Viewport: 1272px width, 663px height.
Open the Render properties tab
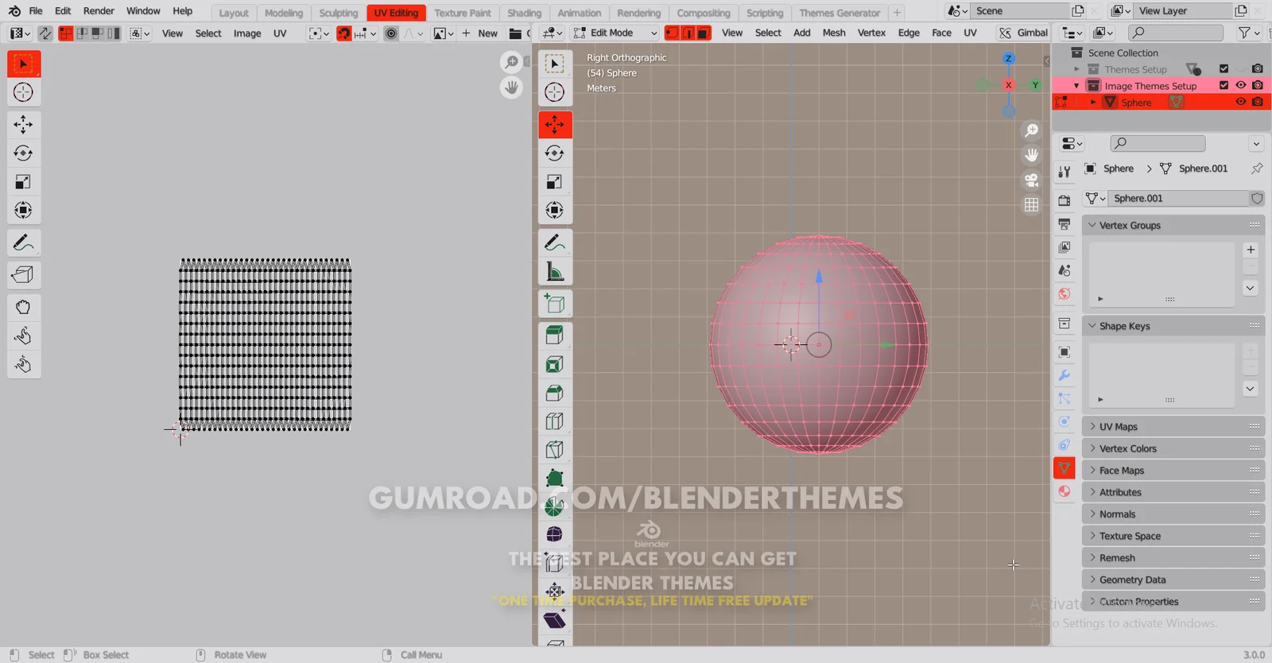[1065, 200]
